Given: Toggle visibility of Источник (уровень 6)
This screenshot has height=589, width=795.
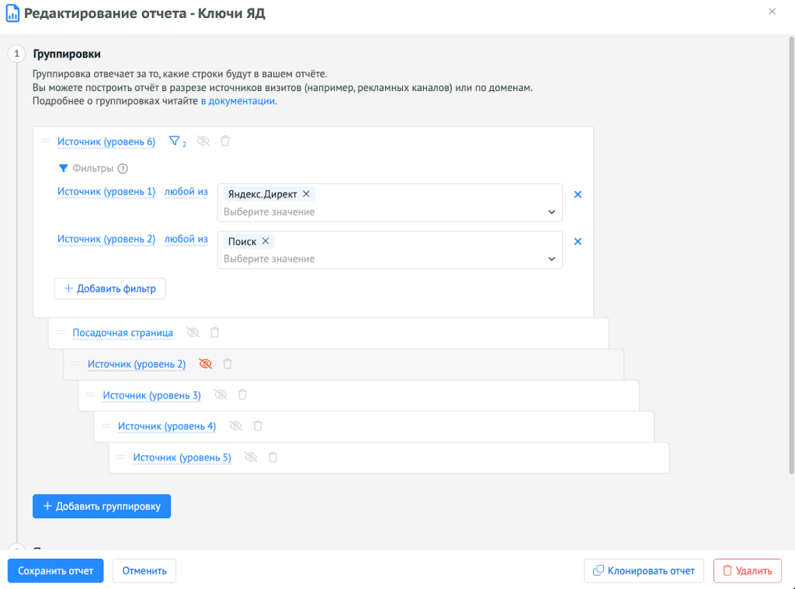Looking at the screenshot, I should click(203, 141).
